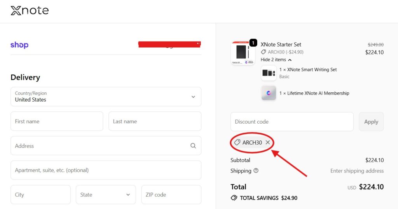Click the ARCH30 tag icon under product name

click(x=264, y=52)
